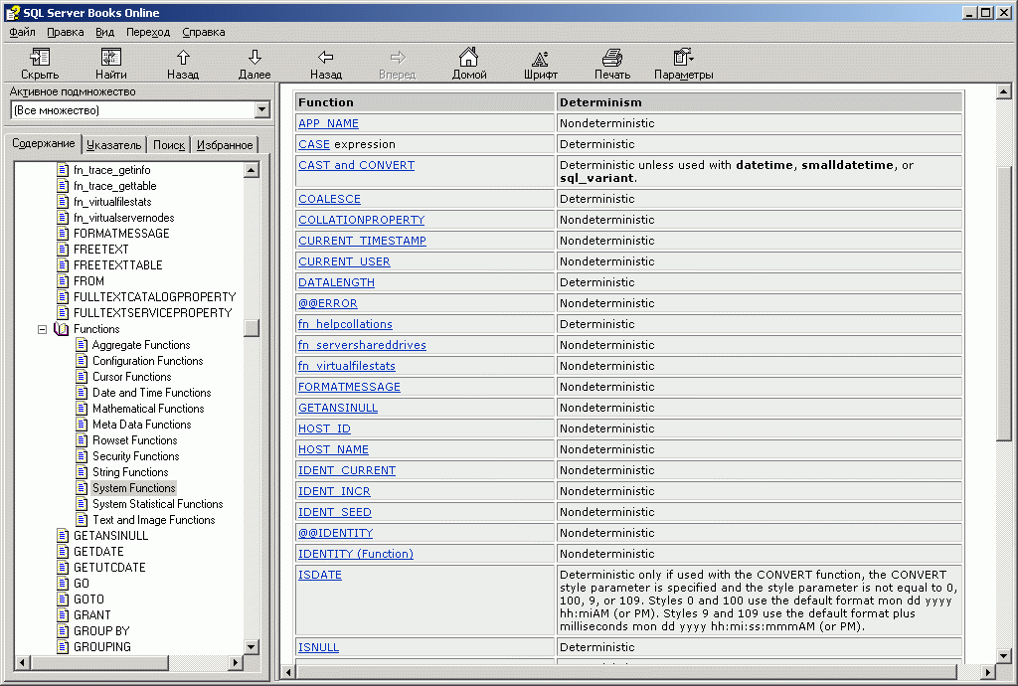Select Aggregate Functions in the tree
Image resolution: width=1018 pixels, height=686 pixels.
coord(141,345)
